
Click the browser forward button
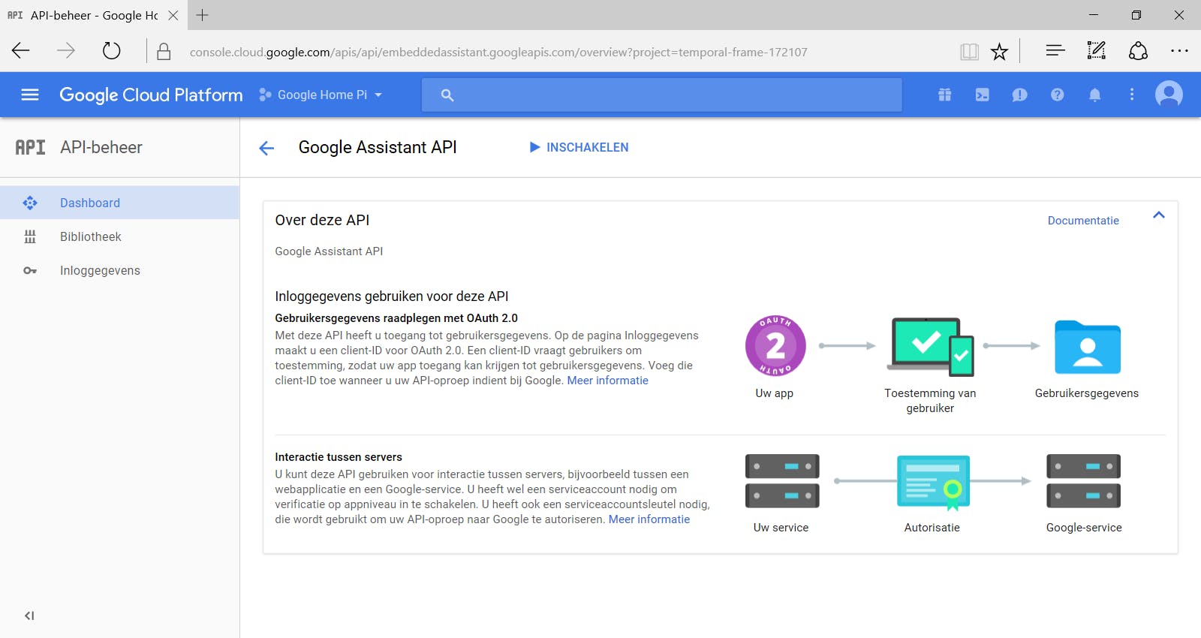click(x=66, y=51)
